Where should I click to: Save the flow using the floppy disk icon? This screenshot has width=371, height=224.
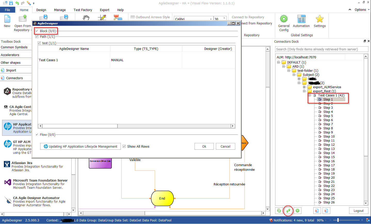(10, 3)
